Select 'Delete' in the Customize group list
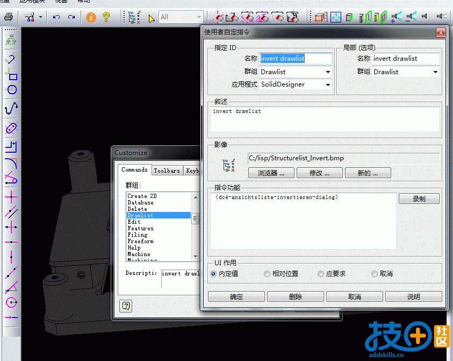 (x=159, y=209)
